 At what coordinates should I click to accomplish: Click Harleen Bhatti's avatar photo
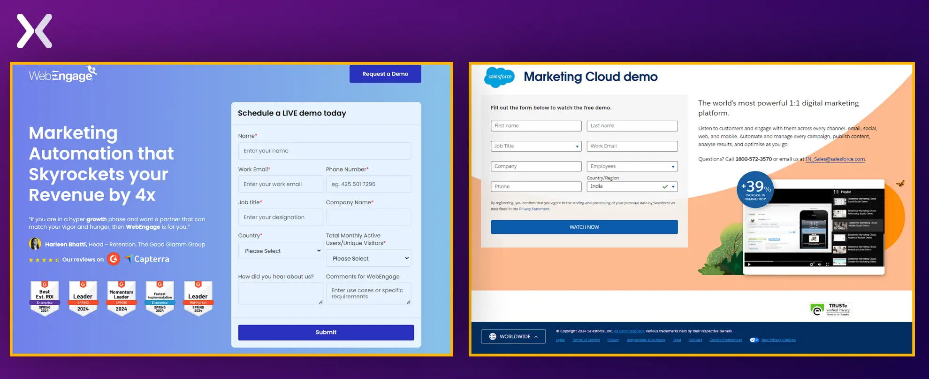pyautogui.click(x=35, y=244)
